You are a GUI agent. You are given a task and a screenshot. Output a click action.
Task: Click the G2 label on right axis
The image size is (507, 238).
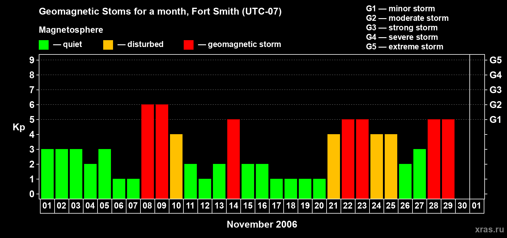point(496,105)
